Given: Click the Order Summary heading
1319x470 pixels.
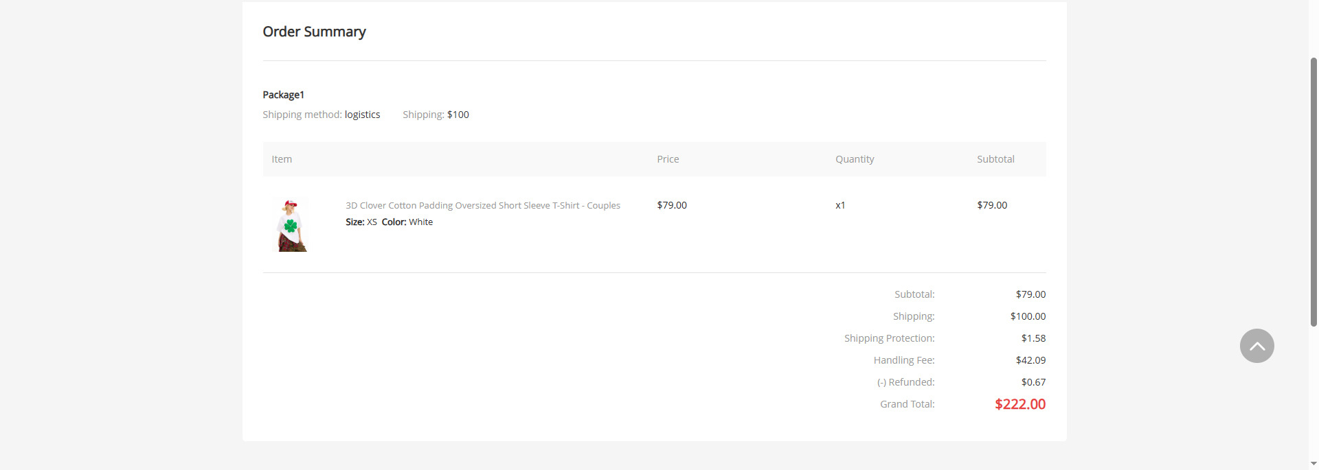Looking at the screenshot, I should pyautogui.click(x=314, y=32).
